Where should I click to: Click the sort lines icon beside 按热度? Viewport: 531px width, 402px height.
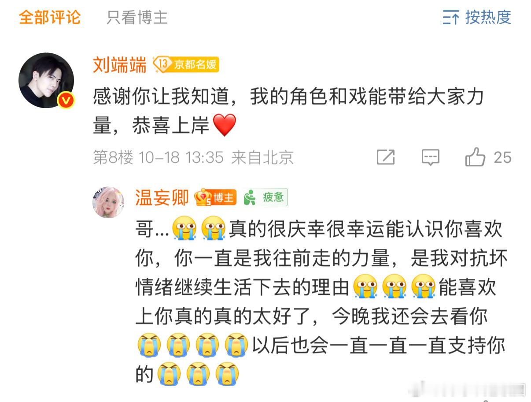pyautogui.click(x=451, y=18)
